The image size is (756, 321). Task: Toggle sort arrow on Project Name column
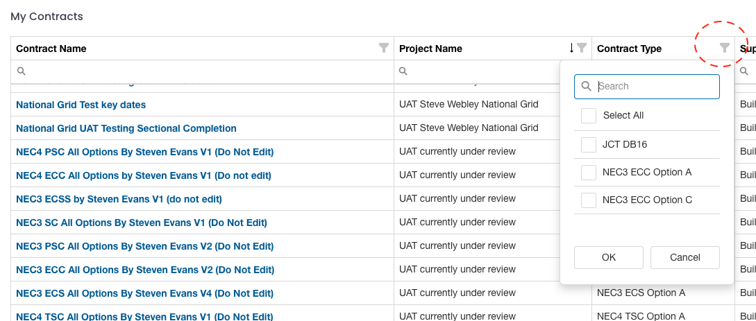(x=572, y=48)
